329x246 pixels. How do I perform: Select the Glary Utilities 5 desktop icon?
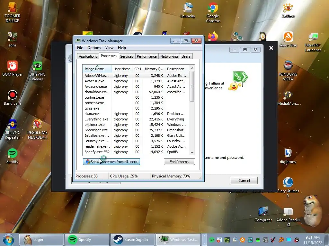coord(288,187)
